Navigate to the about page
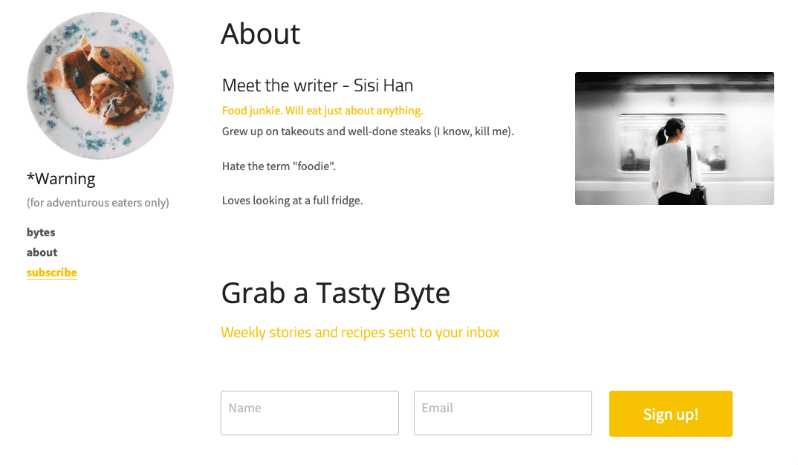This screenshot has width=798, height=465. (42, 252)
